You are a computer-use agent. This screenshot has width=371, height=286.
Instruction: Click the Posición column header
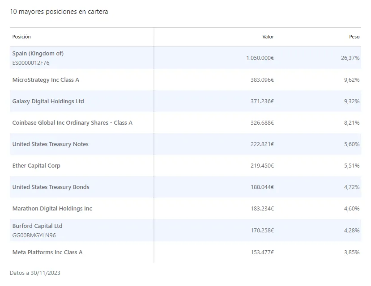(21, 37)
